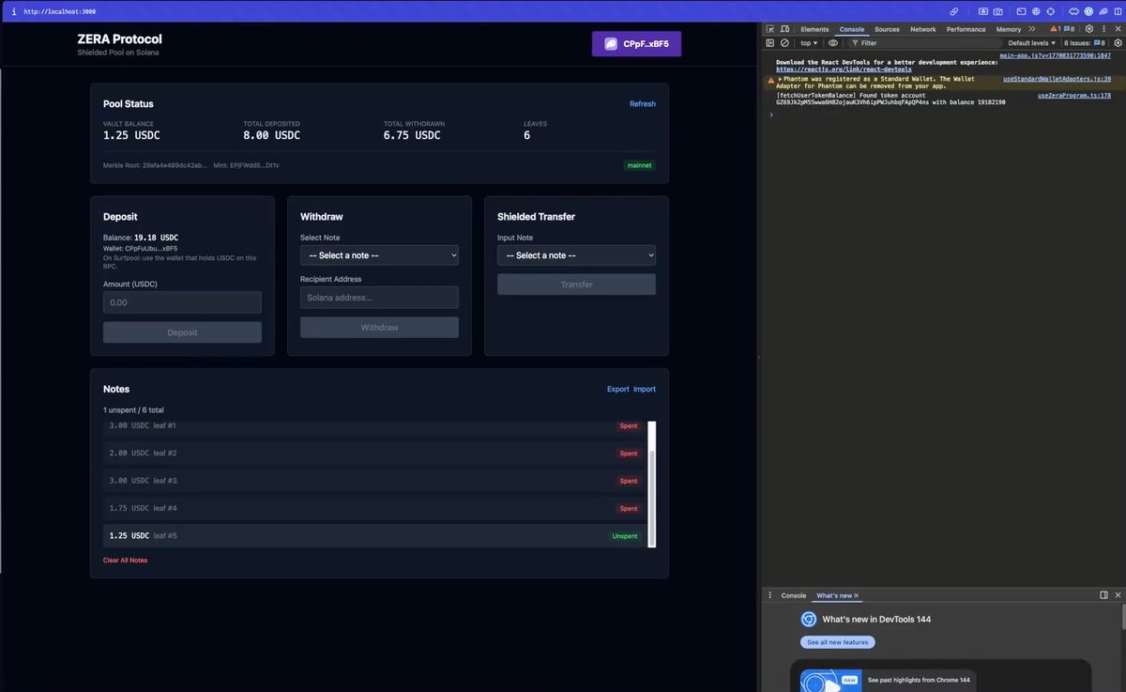This screenshot has height=692, width=1126.
Task: Select the Console tab in the drawer
Action: point(794,595)
